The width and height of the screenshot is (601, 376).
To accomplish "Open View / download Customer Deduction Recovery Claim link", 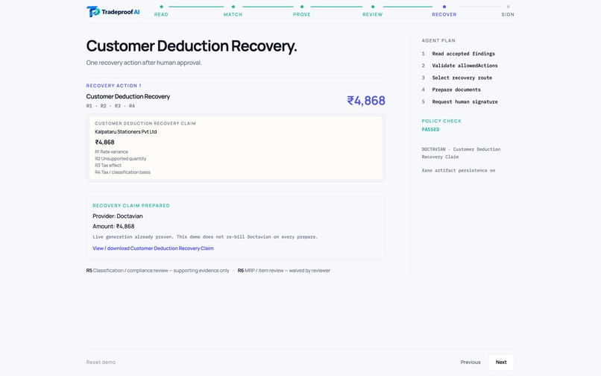I will (x=153, y=248).
